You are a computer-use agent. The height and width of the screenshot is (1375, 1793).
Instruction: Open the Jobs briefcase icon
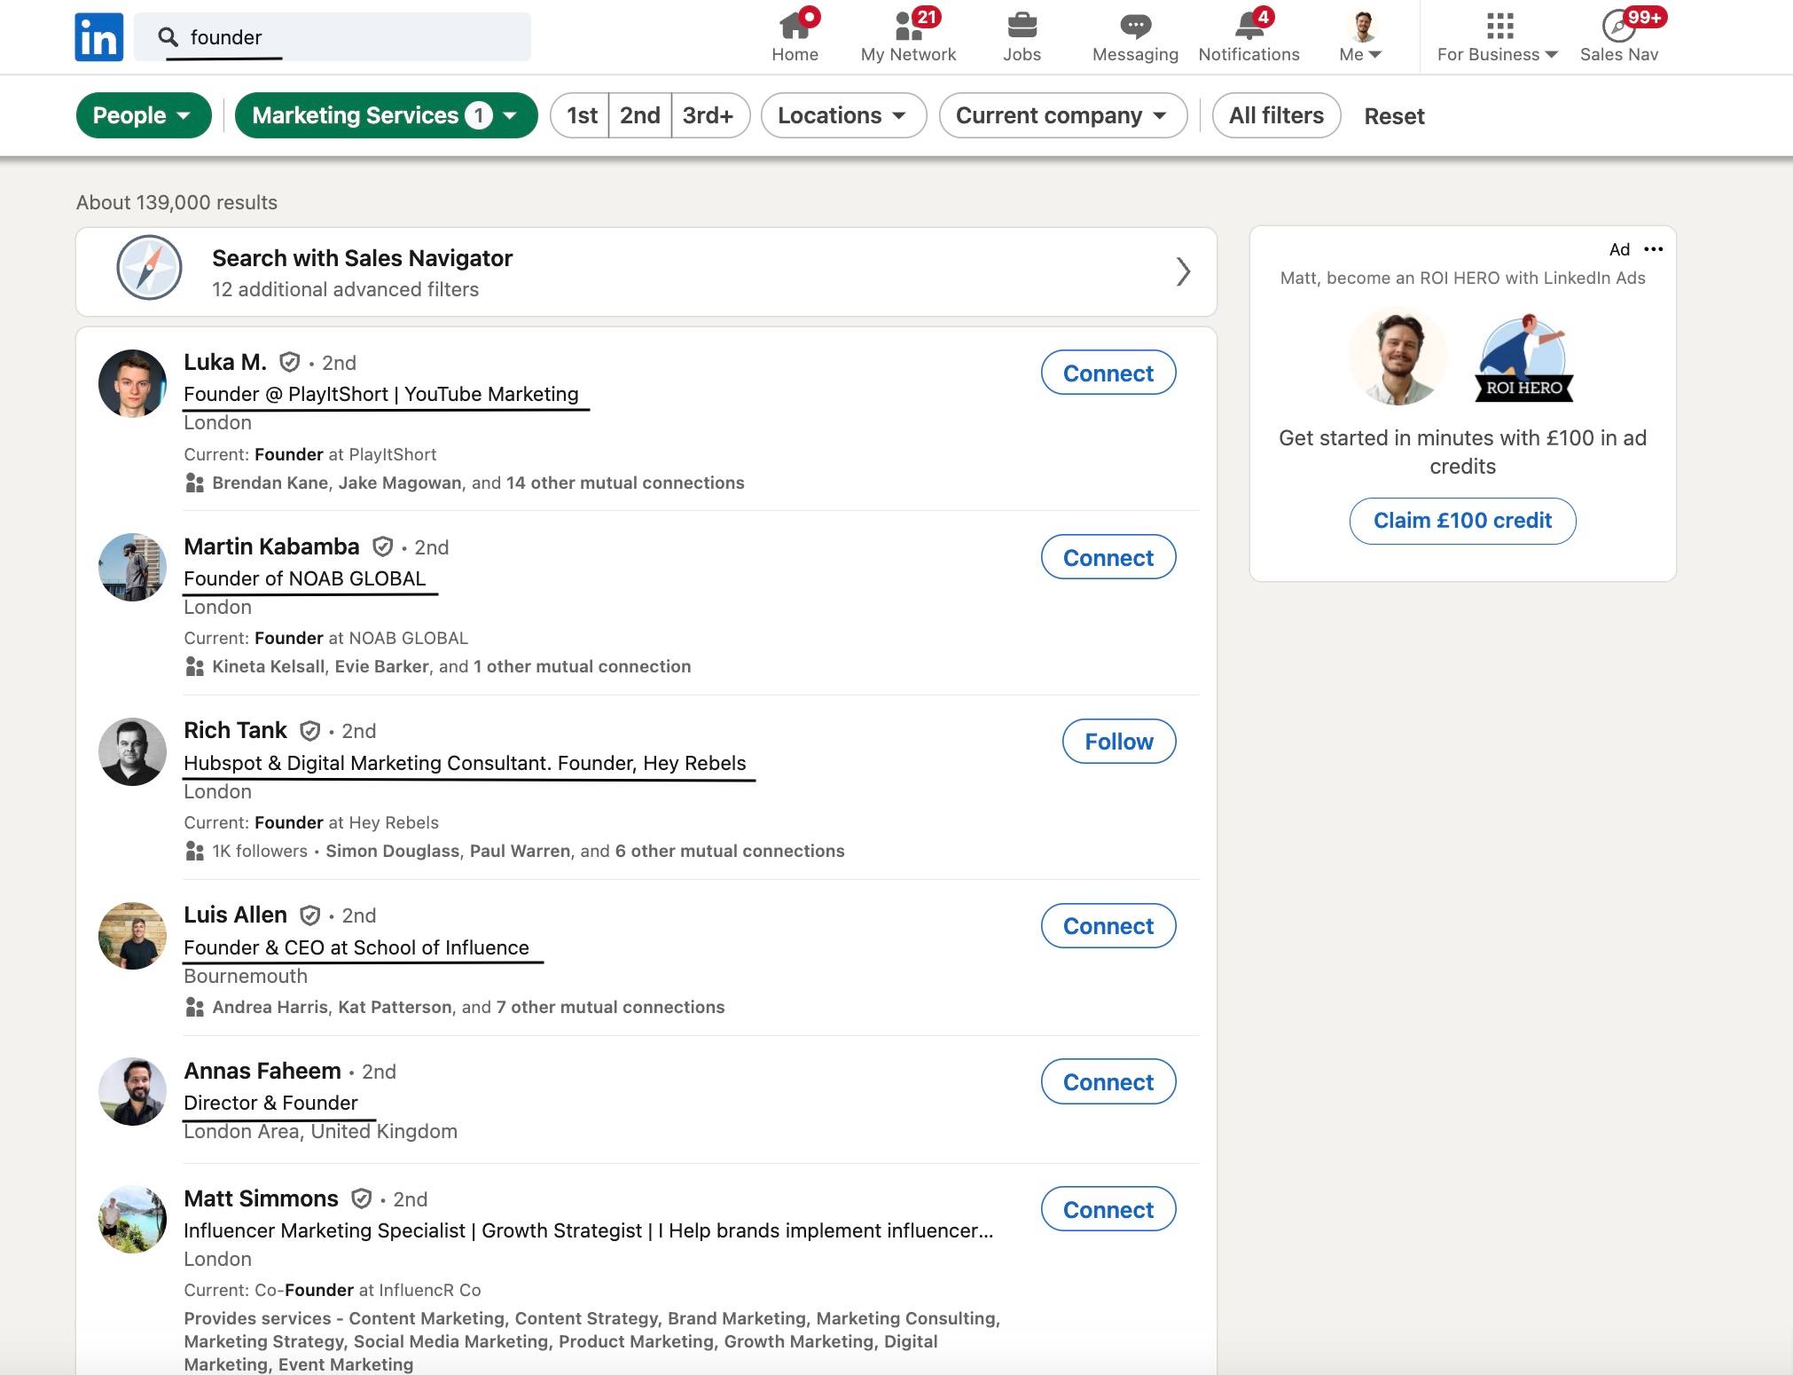(1022, 26)
